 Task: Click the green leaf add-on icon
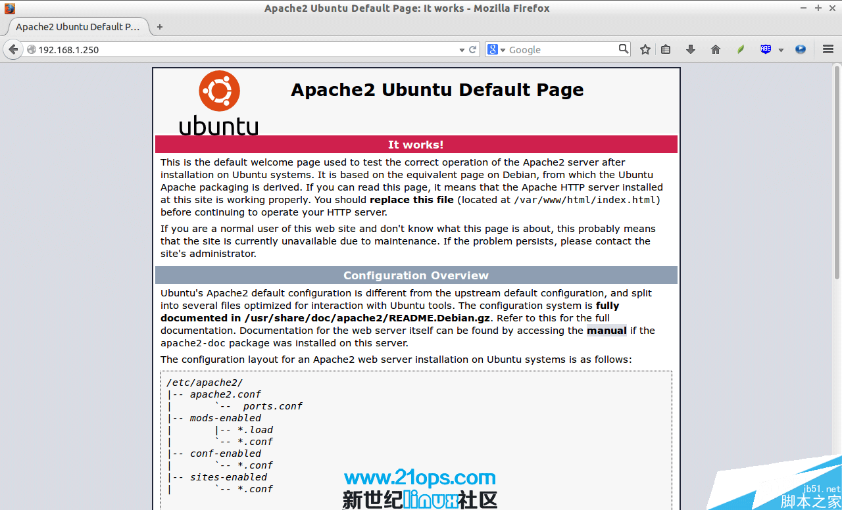741,49
